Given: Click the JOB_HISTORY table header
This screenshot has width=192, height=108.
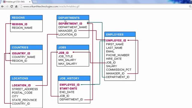Looking at the screenshot, I should (x=74, y=78).
